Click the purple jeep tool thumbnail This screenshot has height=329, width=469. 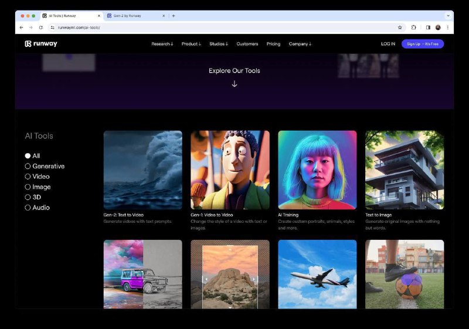(142, 274)
